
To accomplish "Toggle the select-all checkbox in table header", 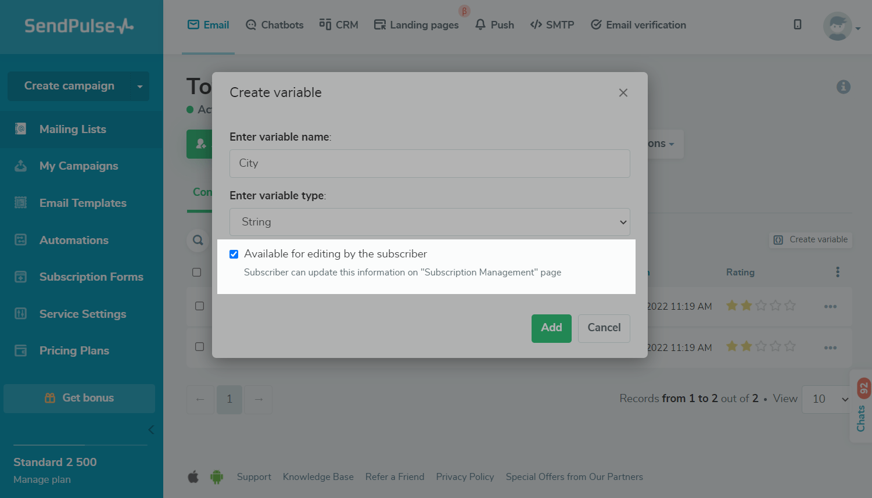I will (197, 272).
